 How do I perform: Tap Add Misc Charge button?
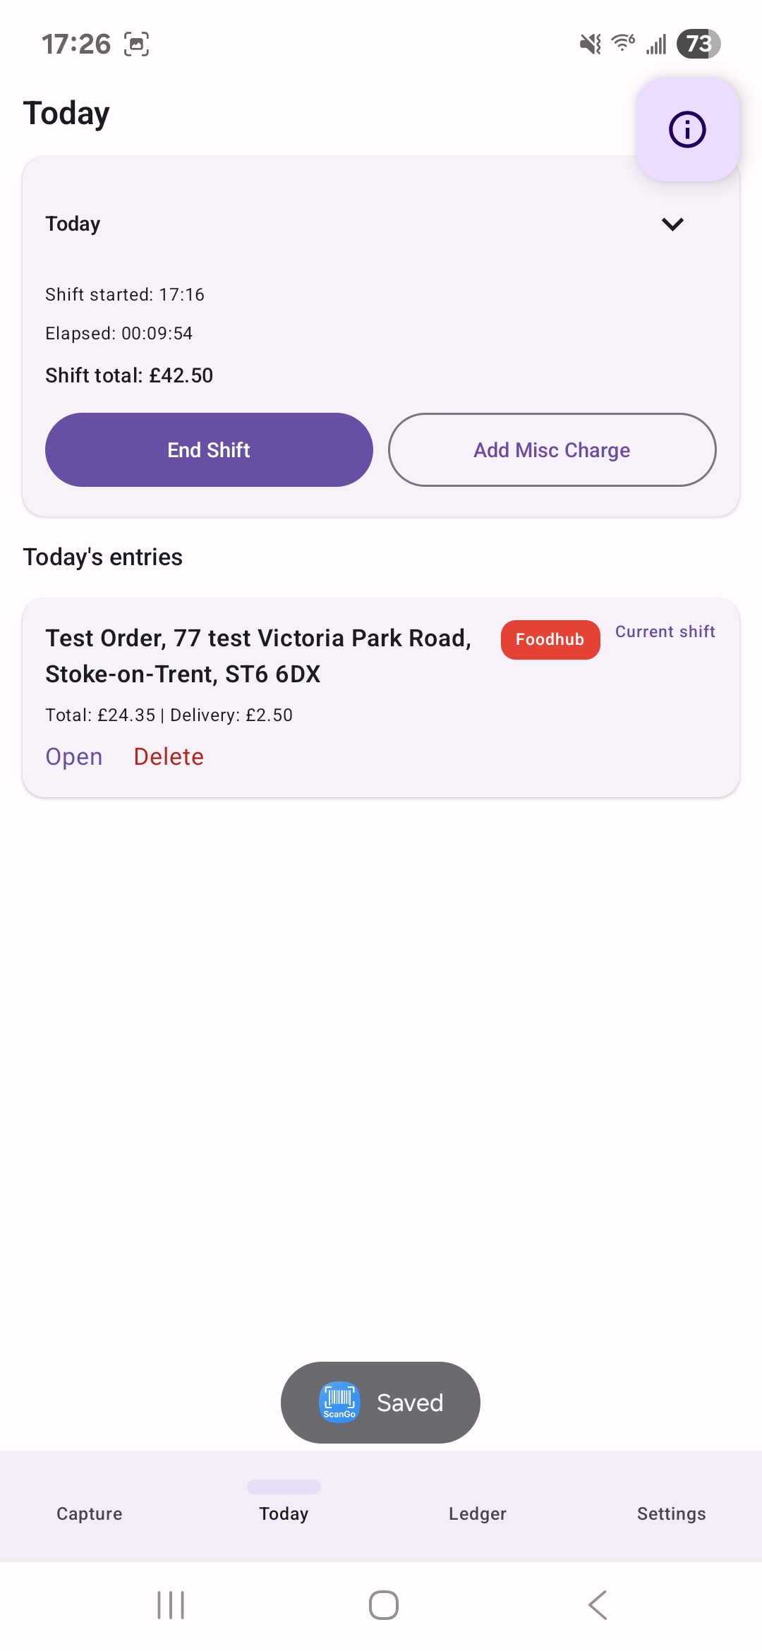(552, 450)
